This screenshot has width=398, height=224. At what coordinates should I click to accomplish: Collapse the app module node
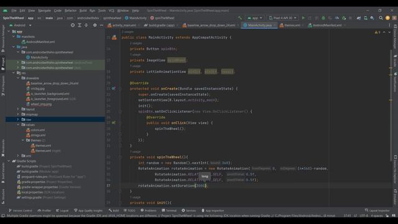(9, 32)
